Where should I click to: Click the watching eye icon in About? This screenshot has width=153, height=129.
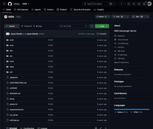coord(115,55)
